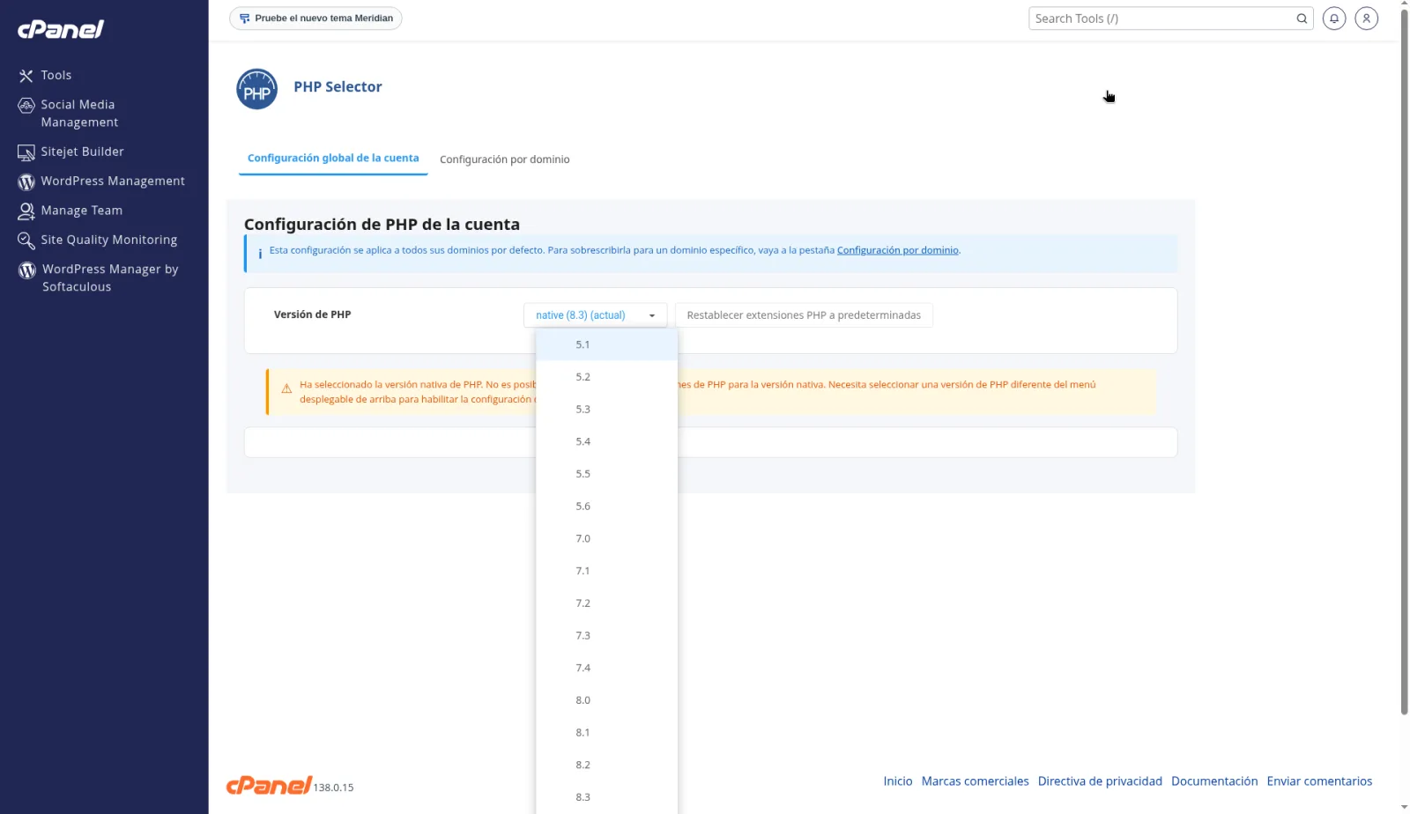Choose PHP version 7.2 option

pyautogui.click(x=606, y=603)
